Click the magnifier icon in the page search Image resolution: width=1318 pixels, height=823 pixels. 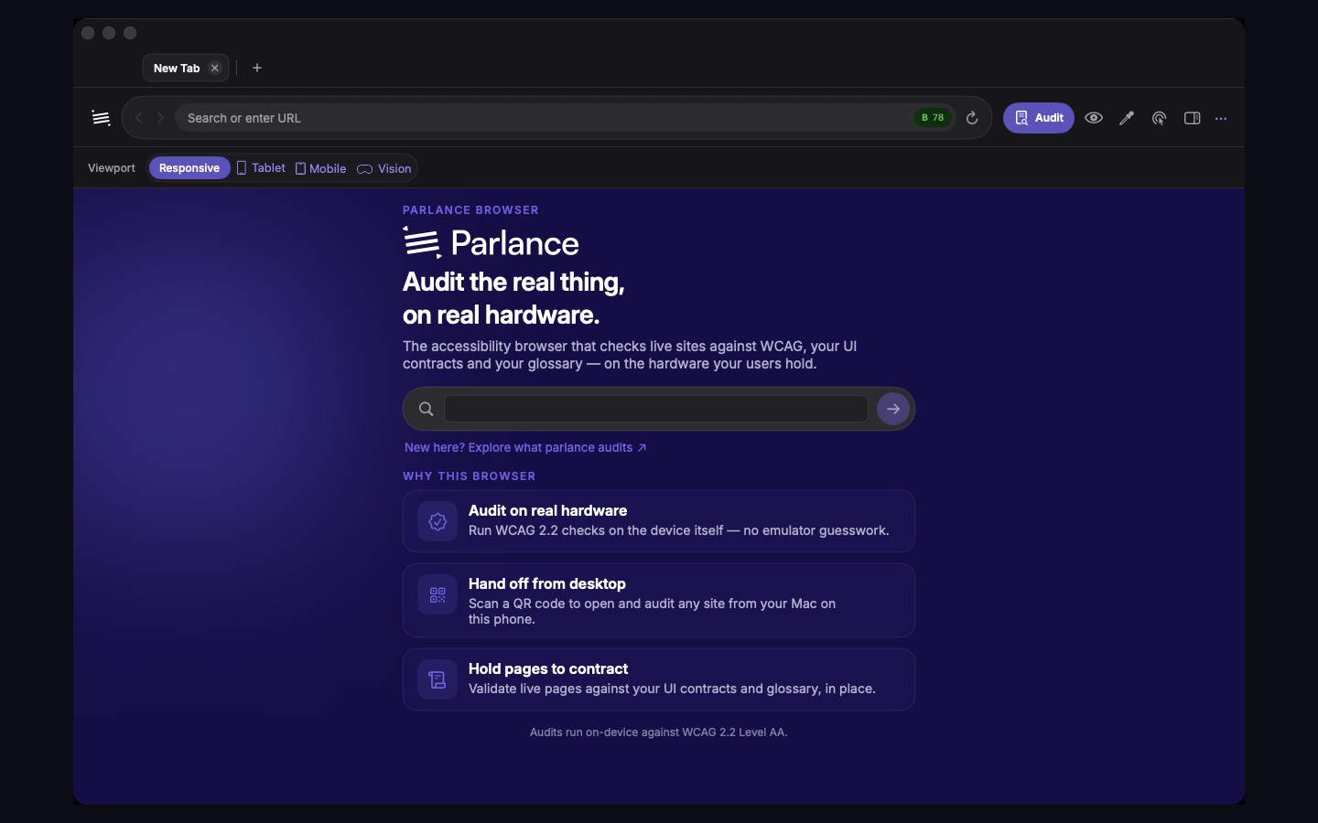click(x=426, y=409)
